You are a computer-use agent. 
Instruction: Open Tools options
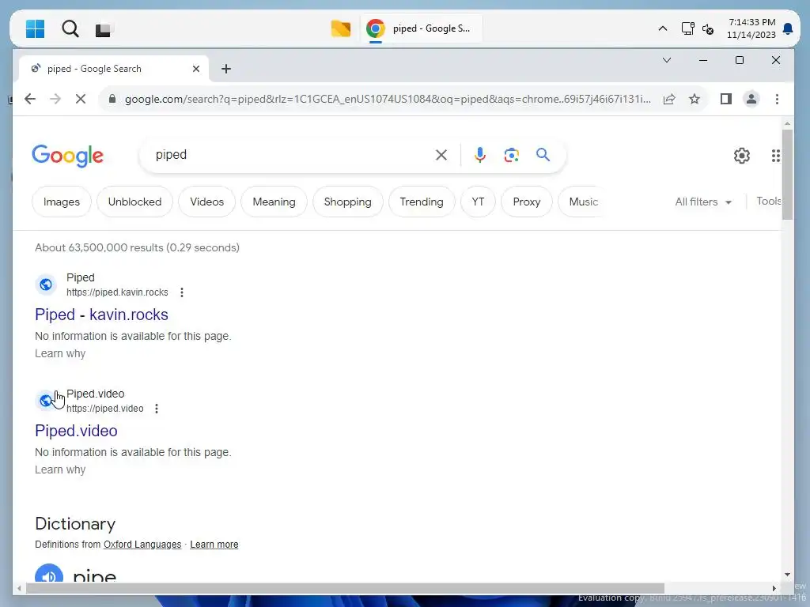(769, 202)
